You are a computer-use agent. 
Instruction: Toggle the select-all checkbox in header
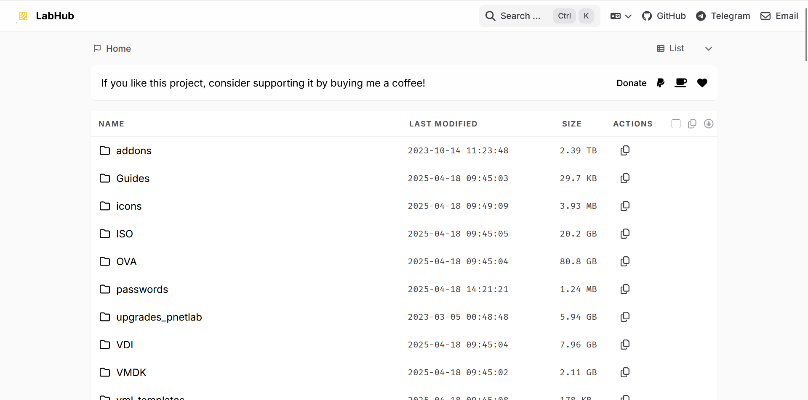(x=676, y=124)
